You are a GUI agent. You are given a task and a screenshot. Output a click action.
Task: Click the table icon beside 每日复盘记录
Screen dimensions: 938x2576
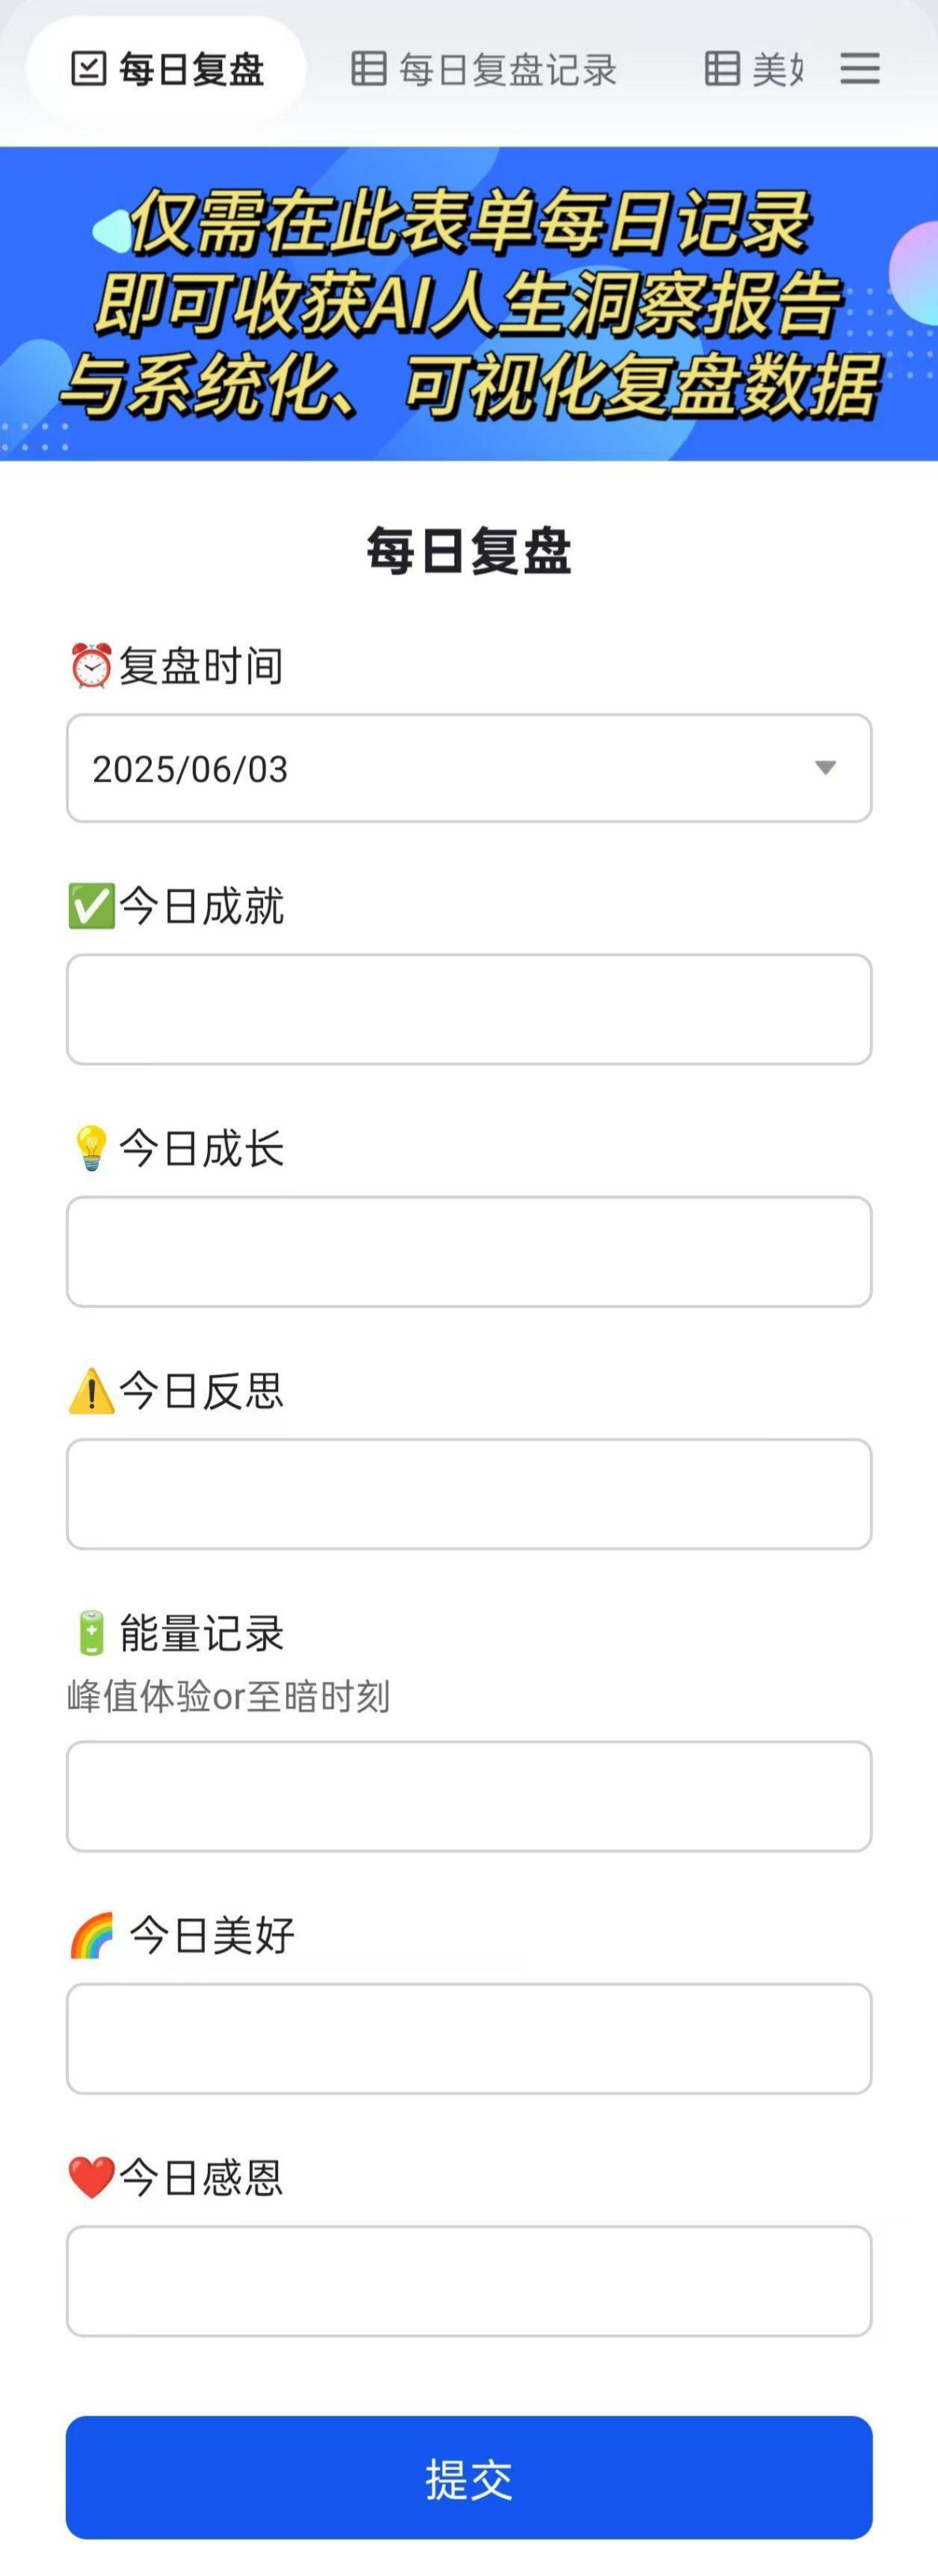coord(368,69)
